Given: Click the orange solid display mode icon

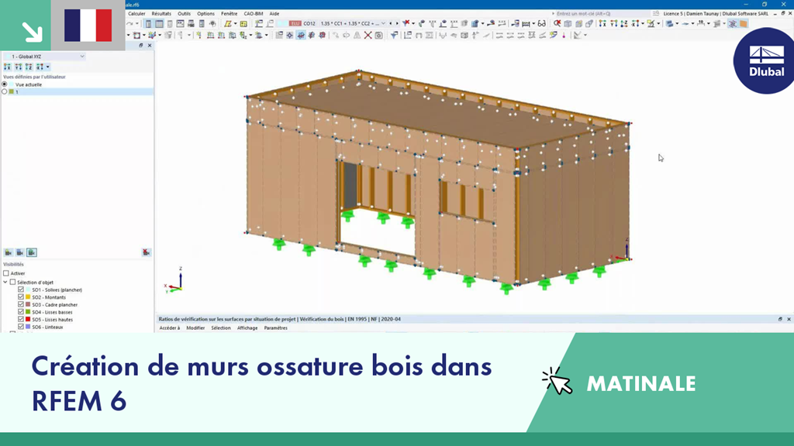Looking at the screenshot, I should (744, 23).
